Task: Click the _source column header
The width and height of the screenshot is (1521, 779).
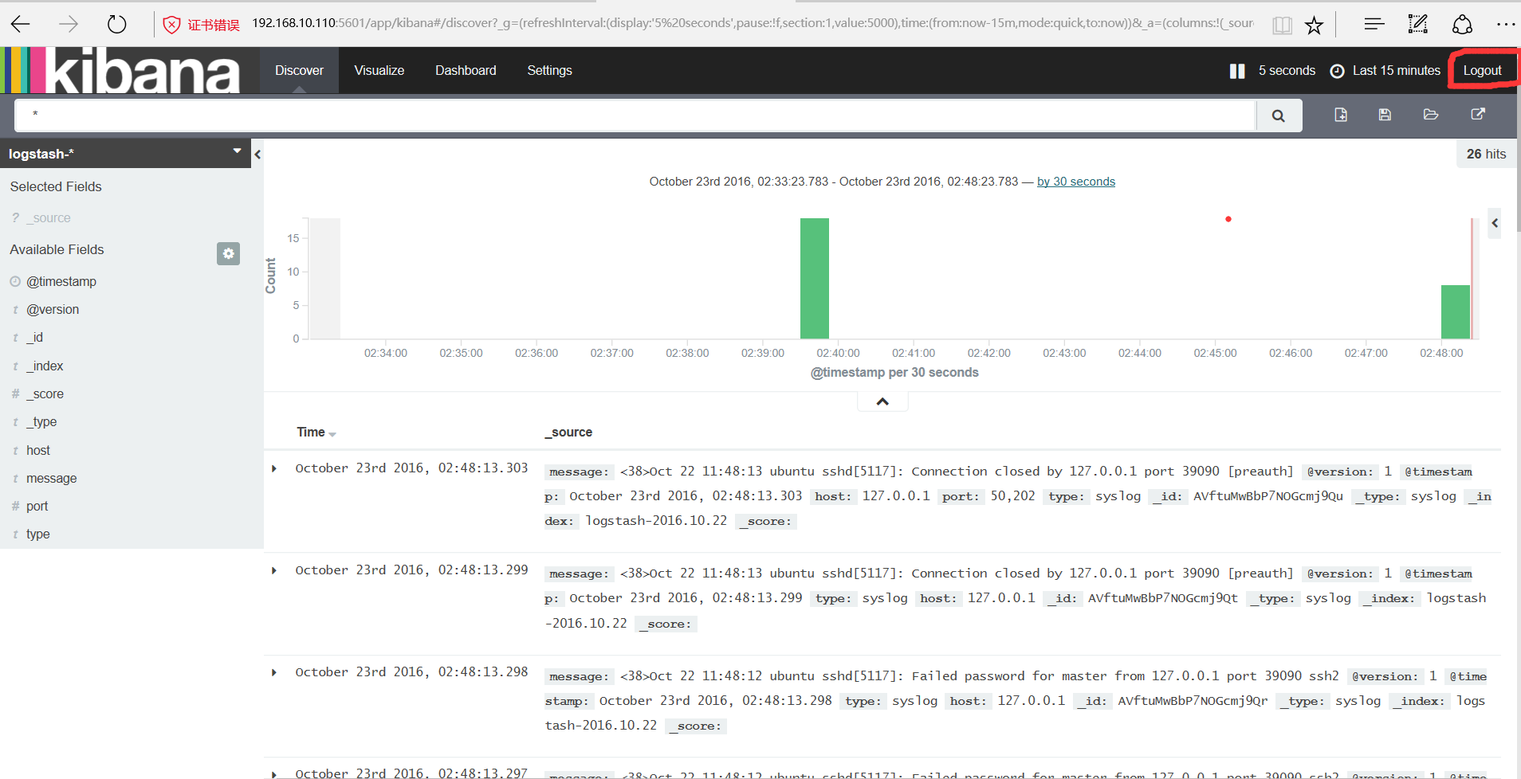Action: pos(568,432)
